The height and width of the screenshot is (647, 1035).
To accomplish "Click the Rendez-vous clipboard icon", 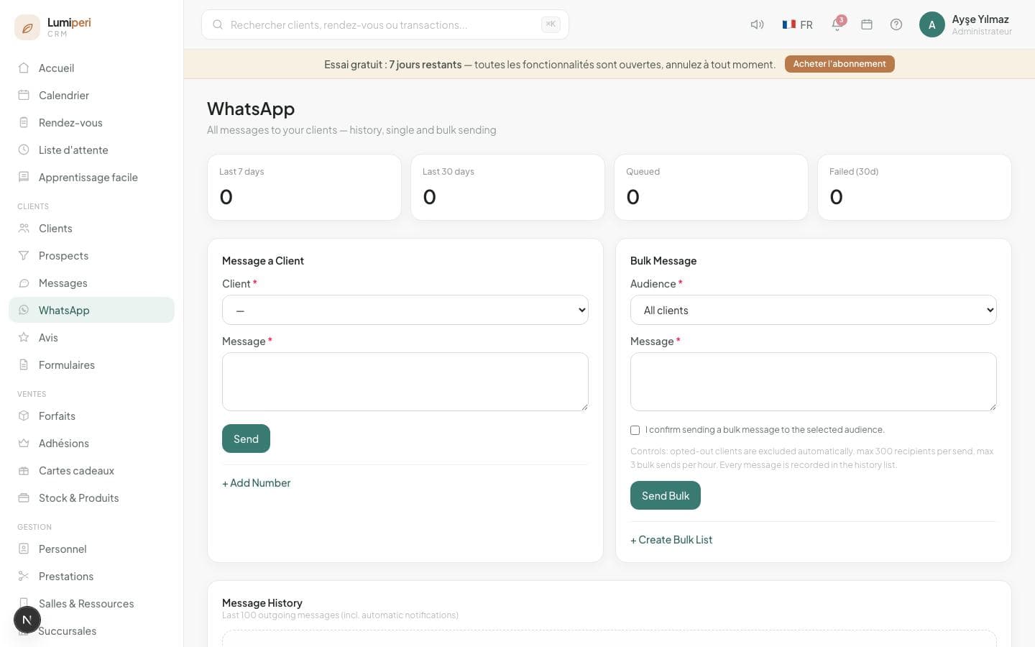I will 24,122.
